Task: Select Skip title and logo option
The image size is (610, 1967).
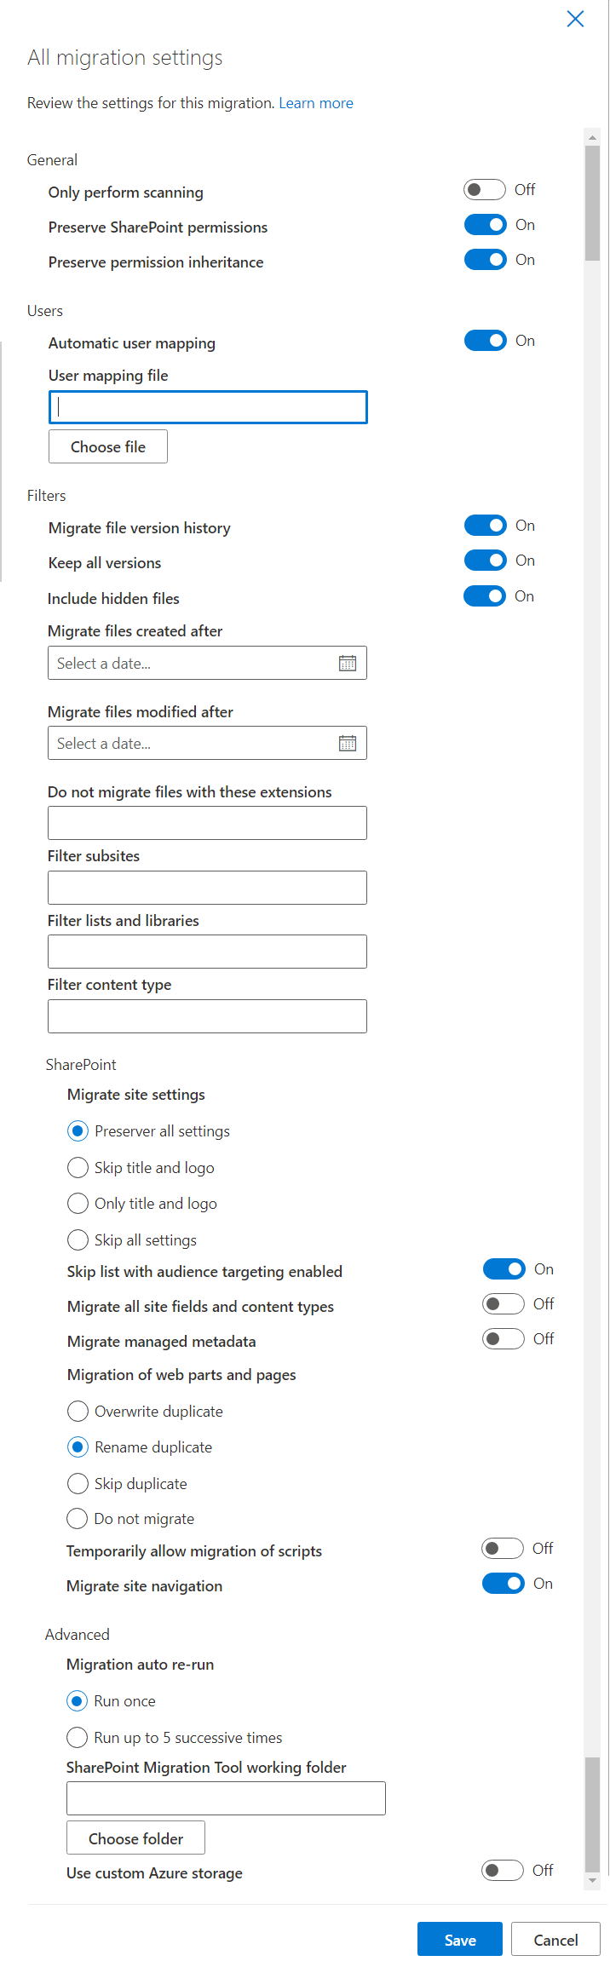Action: pyautogui.click(x=78, y=1167)
